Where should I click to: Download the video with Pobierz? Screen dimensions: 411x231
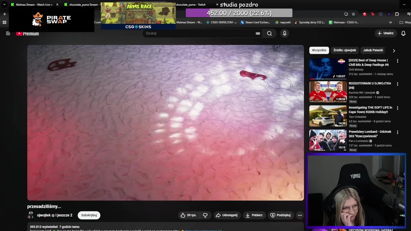tap(254, 215)
